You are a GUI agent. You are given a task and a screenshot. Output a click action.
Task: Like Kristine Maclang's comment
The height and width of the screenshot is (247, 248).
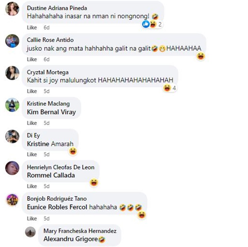[x=32, y=123]
